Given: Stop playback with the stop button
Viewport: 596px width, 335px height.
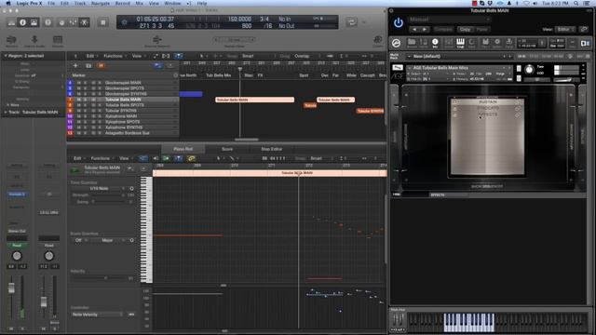Looking at the screenshot, I should coord(103,22).
